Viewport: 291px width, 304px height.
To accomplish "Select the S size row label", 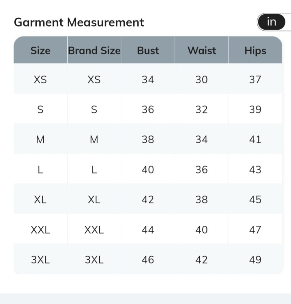I will (40, 109).
